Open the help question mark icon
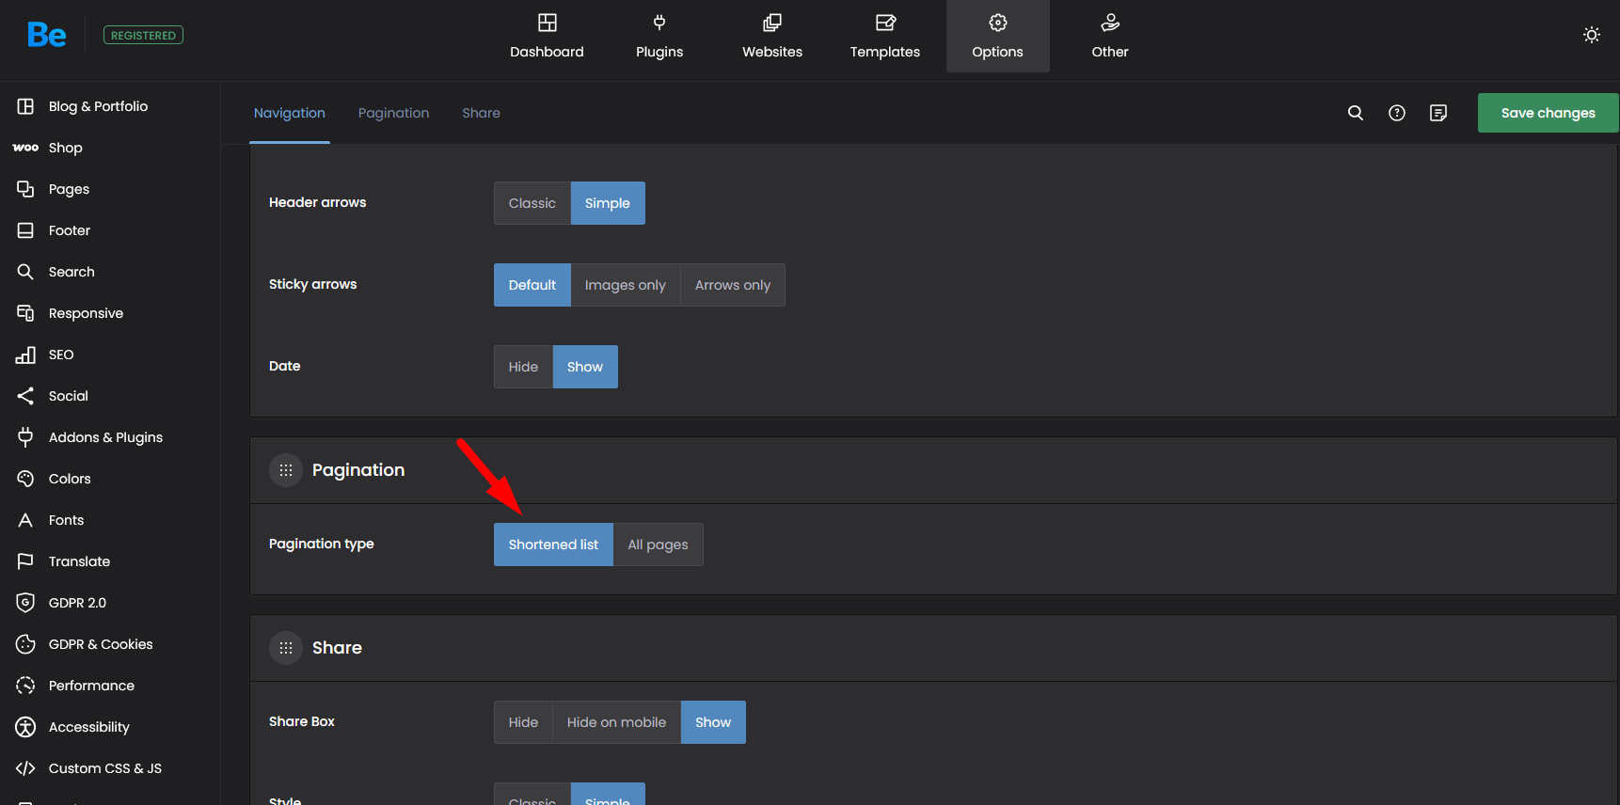The height and width of the screenshot is (805, 1620). pyautogui.click(x=1397, y=113)
